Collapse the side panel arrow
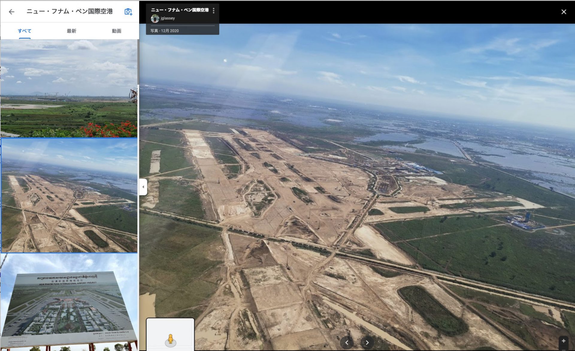The width and height of the screenshot is (575, 351). [x=143, y=187]
